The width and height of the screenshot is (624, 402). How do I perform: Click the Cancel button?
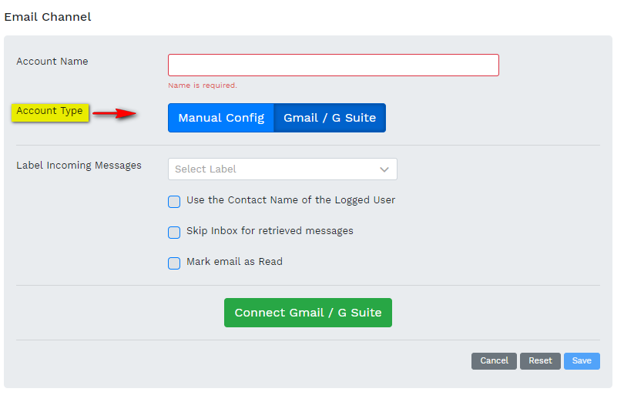494,360
